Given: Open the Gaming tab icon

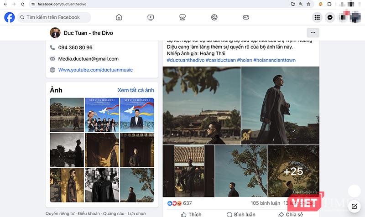Looking at the screenshot, I should pos(246,17).
